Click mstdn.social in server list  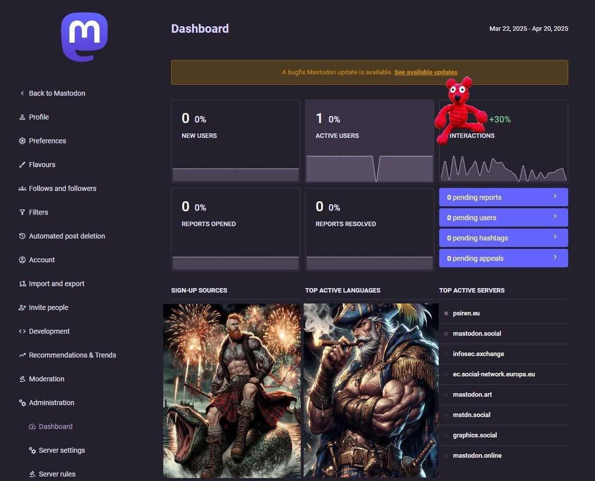click(471, 415)
